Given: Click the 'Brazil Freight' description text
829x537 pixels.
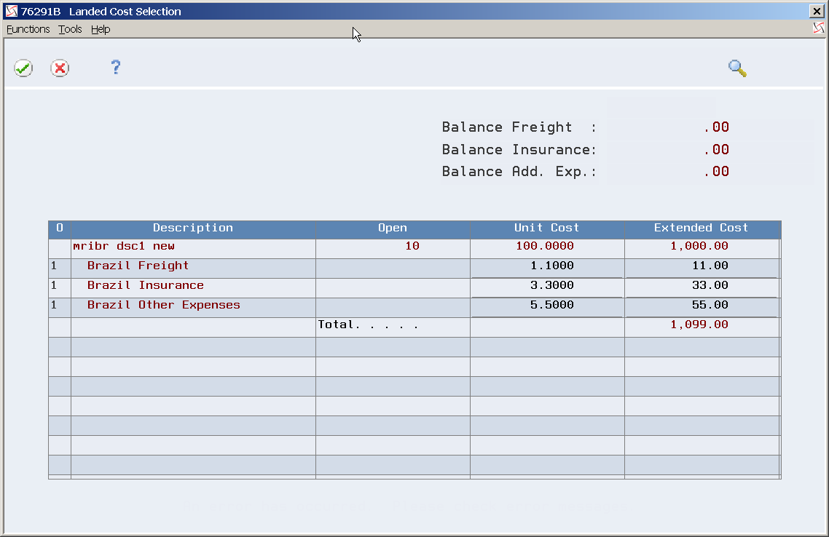Looking at the screenshot, I should pos(138,266).
